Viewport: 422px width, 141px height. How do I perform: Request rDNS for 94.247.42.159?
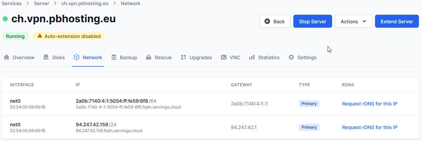(x=370, y=127)
